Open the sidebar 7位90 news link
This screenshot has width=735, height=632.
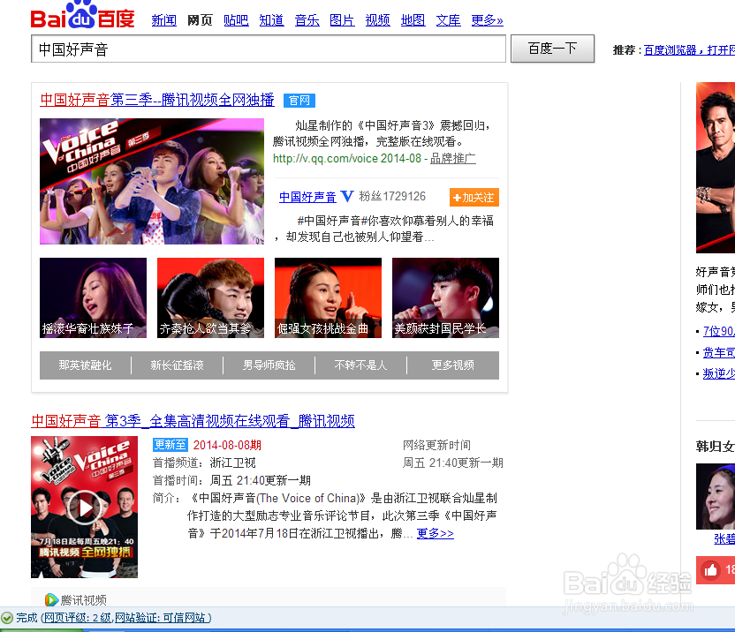(x=718, y=331)
